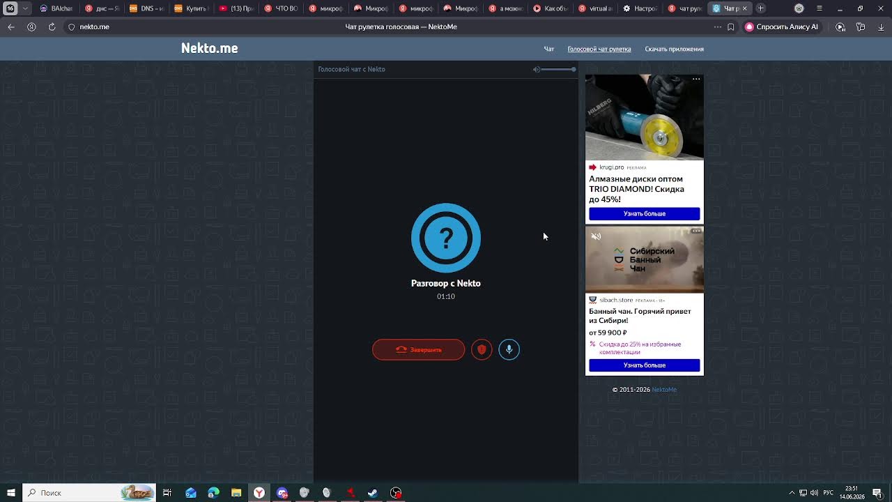Switch to the Настрой settings tab
The height and width of the screenshot is (502, 892).
click(x=640, y=8)
